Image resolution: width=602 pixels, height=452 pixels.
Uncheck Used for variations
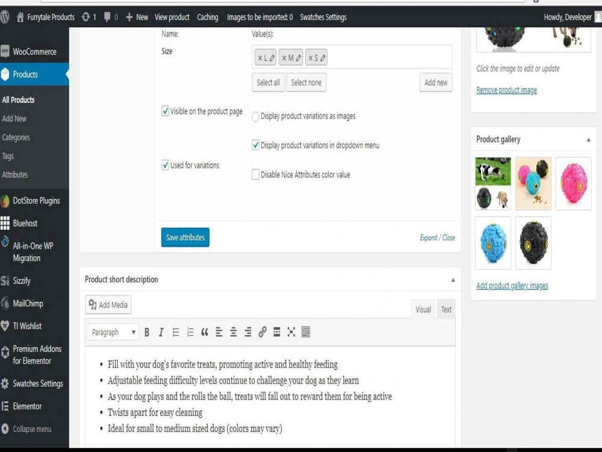[x=165, y=165]
